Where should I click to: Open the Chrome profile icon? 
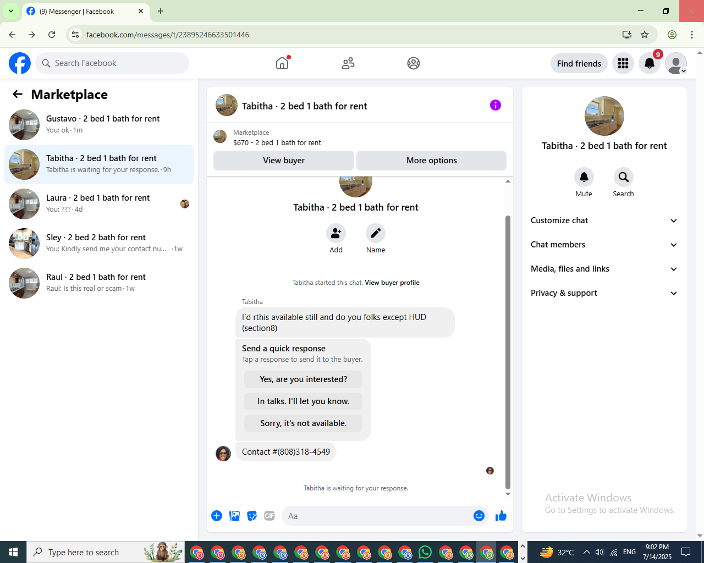coord(672,35)
